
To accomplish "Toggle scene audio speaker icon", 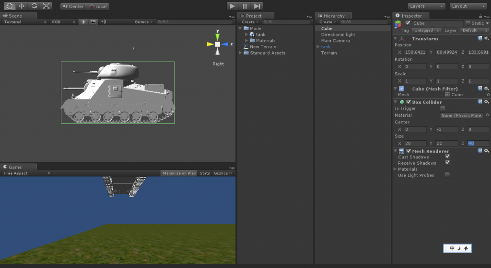I will (x=104, y=22).
